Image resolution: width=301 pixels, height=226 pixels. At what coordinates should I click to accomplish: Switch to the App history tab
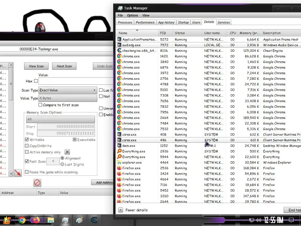166,22
